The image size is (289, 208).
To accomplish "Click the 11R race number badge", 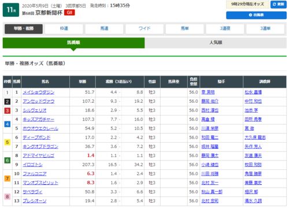I will click(11, 10).
